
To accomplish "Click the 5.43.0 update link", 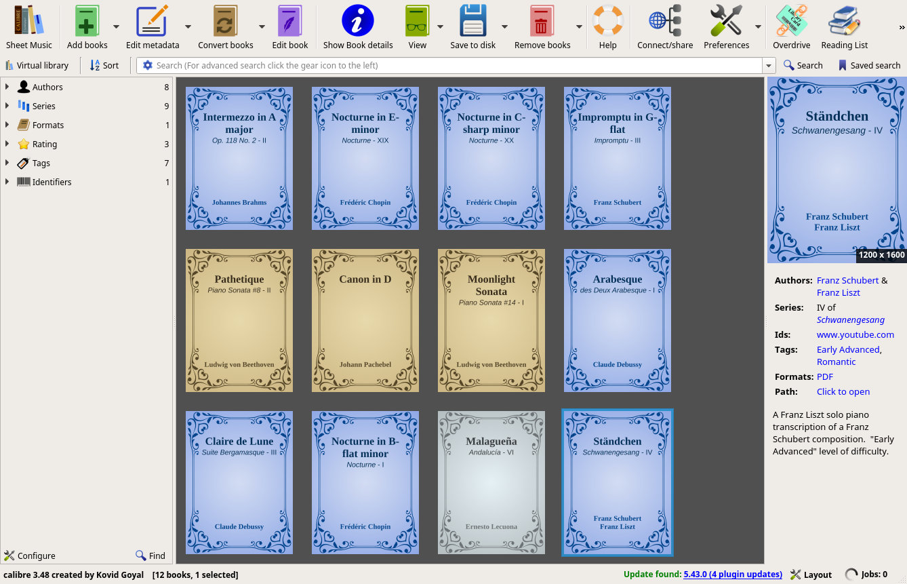I will [x=733, y=575].
